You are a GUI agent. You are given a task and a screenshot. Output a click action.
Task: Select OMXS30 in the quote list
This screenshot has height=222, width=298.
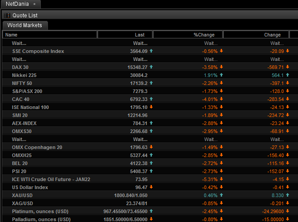pyautogui.click(x=22, y=131)
